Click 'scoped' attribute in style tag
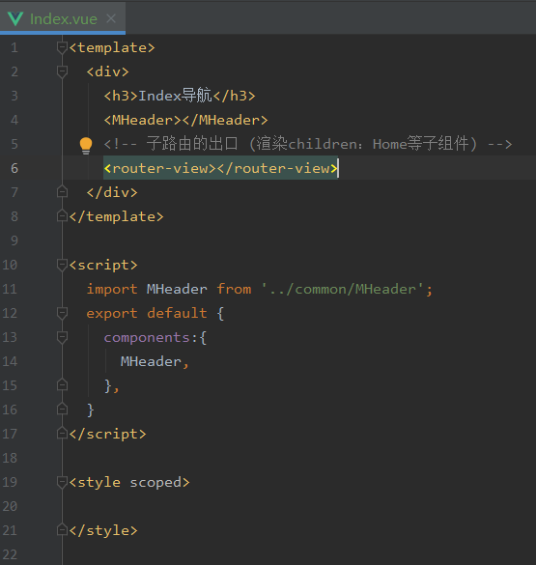The width and height of the screenshot is (536, 565). tap(155, 483)
